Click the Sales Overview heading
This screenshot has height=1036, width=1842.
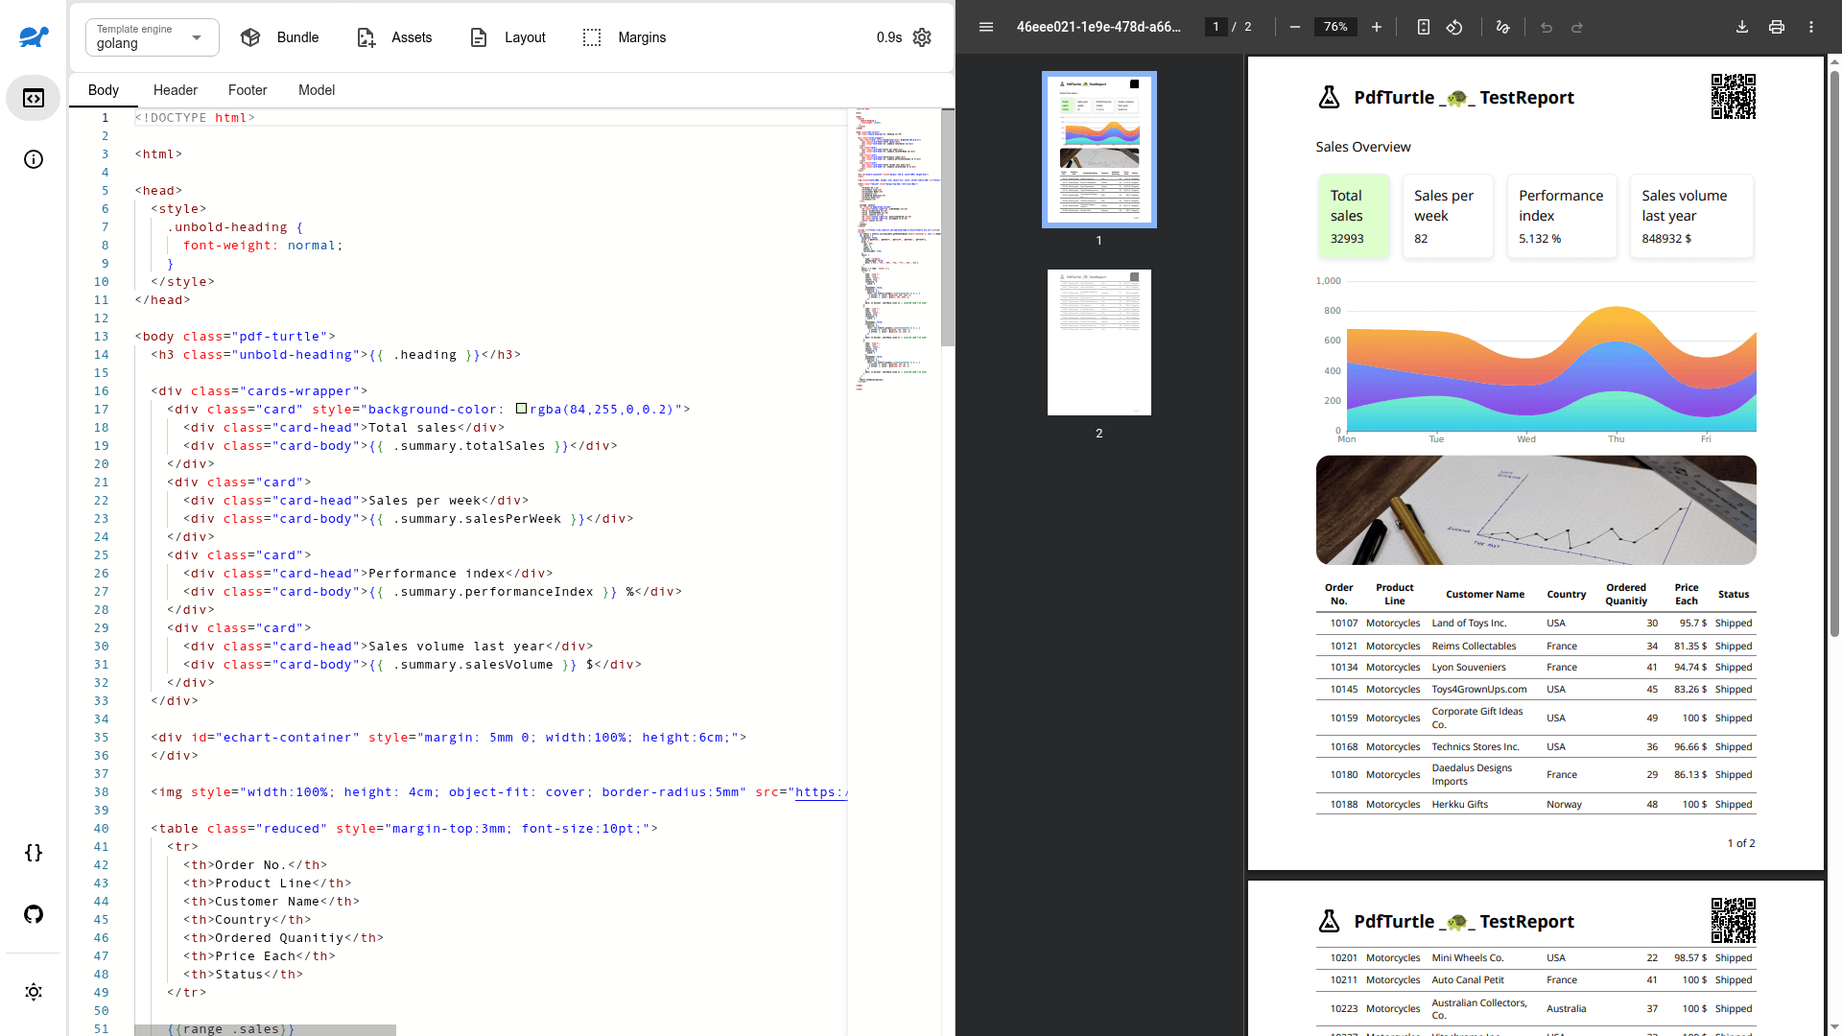pos(1363,147)
